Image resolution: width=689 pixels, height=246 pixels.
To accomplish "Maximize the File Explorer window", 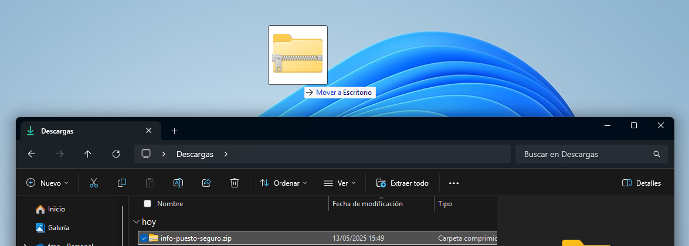I will 634,125.
